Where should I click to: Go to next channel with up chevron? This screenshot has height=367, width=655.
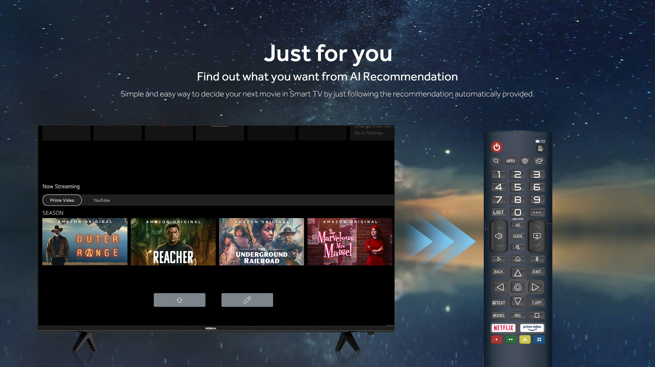click(x=537, y=227)
